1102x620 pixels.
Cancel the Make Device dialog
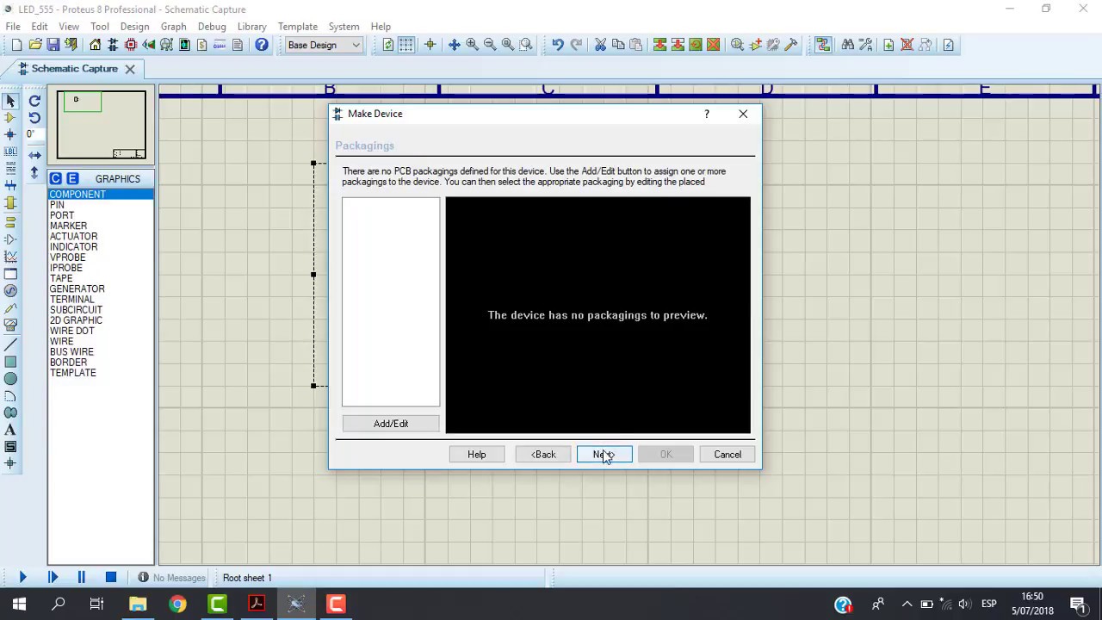click(x=727, y=455)
